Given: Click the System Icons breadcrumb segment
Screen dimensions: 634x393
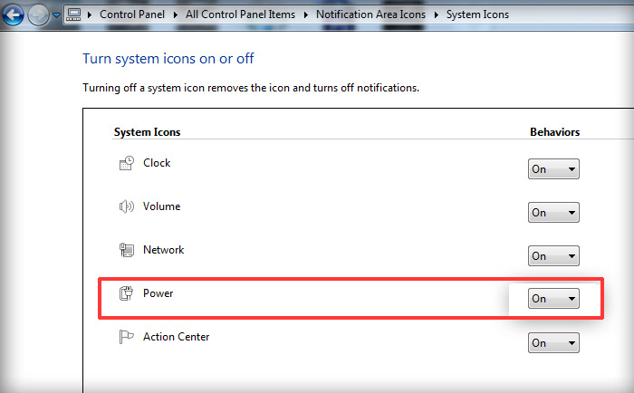Looking at the screenshot, I should pyautogui.click(x=477, y=14).
